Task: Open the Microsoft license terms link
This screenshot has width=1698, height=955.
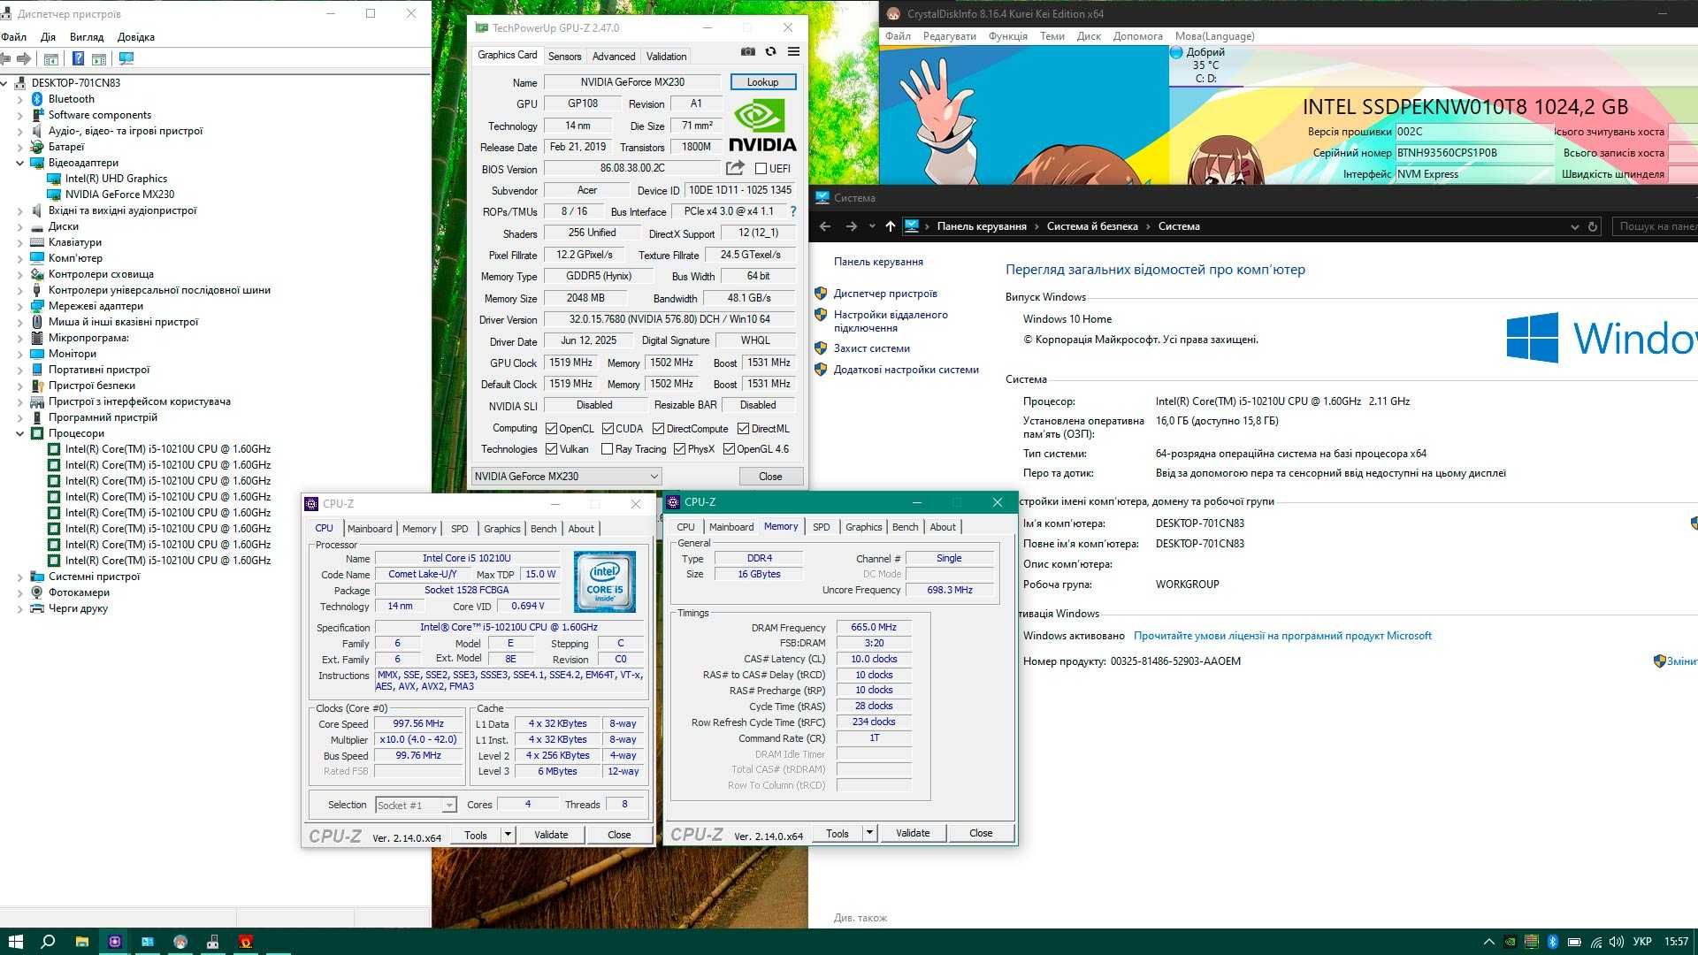Action: [1282, 636]
